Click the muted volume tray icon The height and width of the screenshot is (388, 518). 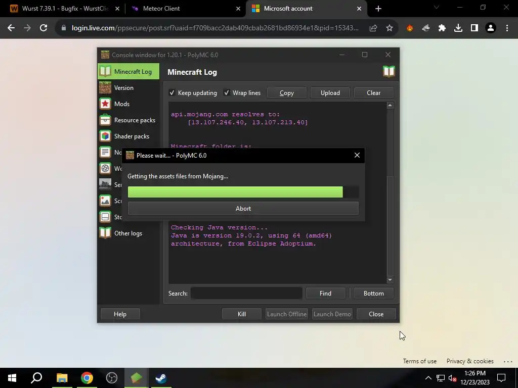(x=453, y=378)
